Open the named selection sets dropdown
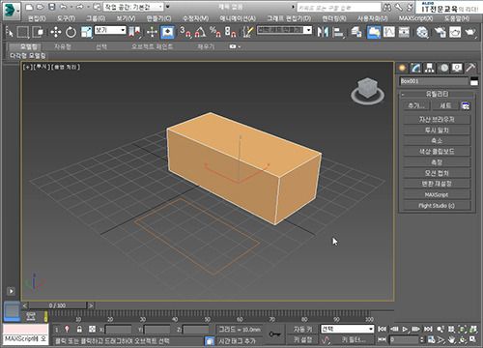 pos(284,30)
